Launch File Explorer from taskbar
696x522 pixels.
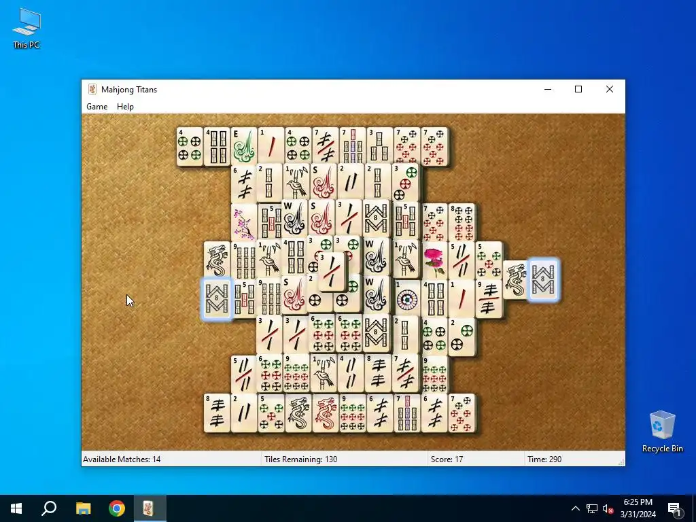[83, 508]
